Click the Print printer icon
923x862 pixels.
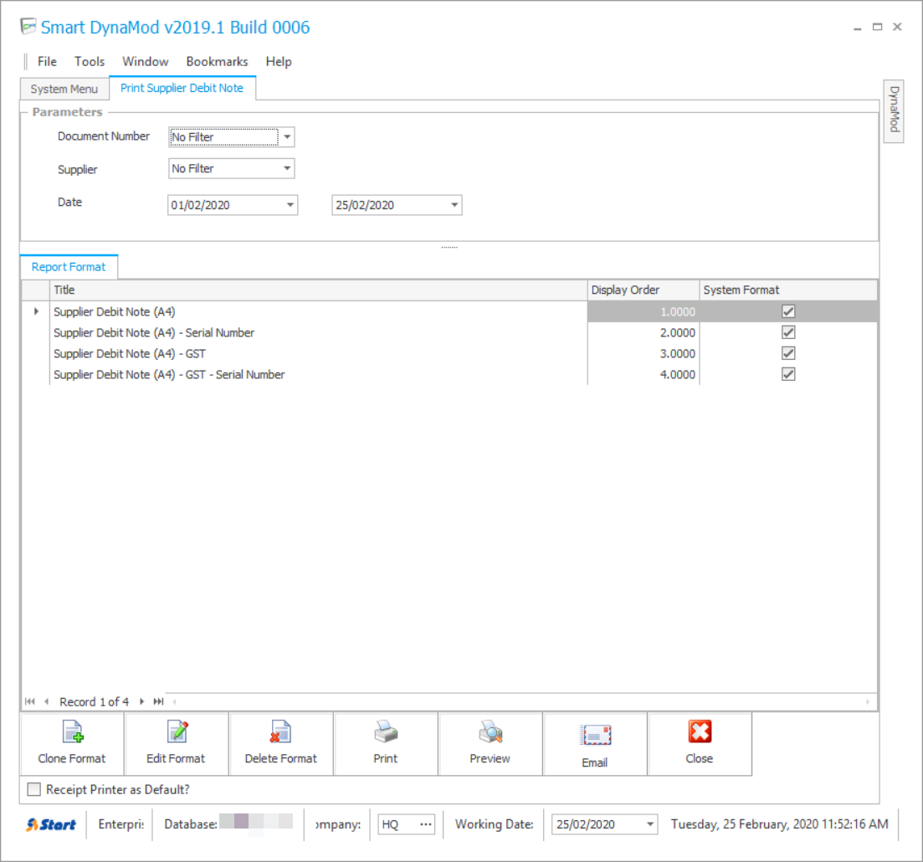point(386,732)
